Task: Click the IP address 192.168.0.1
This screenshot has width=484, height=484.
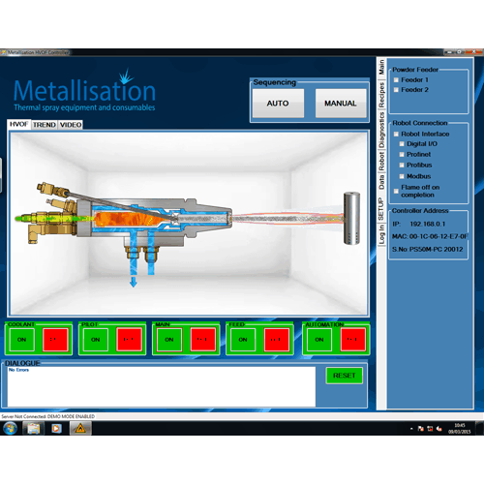Action: pyautogui.click(x=428, y=224)
